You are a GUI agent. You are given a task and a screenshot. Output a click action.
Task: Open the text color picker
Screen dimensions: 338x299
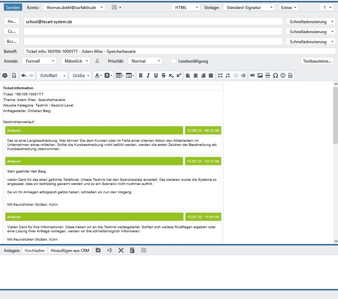[98, 75]
